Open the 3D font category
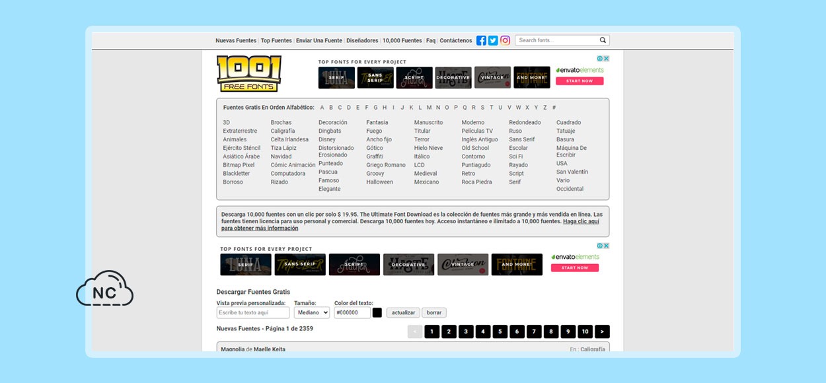The image size is (826, 383). (227, 122)
